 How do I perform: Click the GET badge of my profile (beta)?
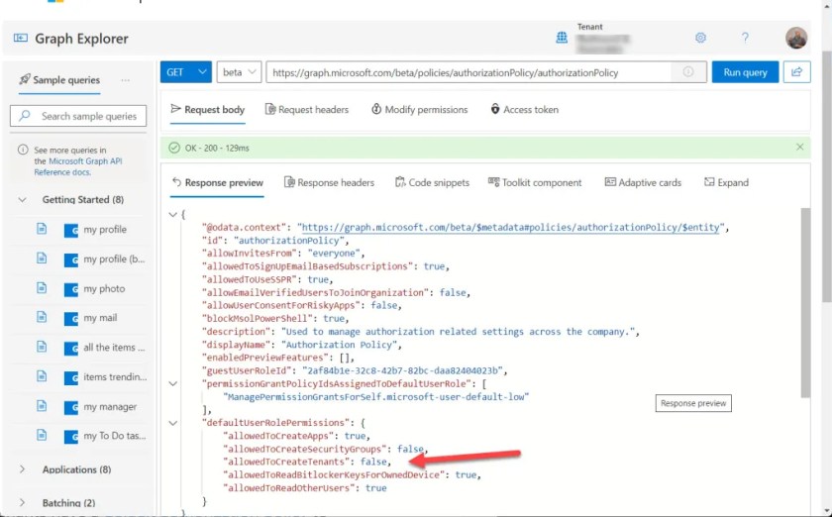(71, 259)
